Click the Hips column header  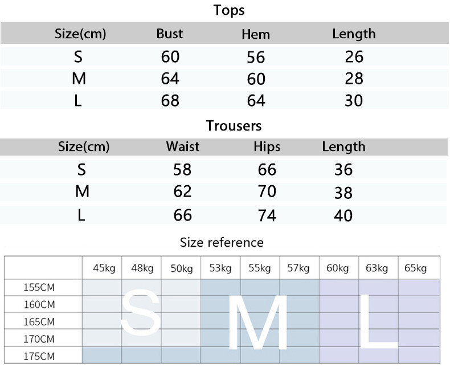point(267,146)
